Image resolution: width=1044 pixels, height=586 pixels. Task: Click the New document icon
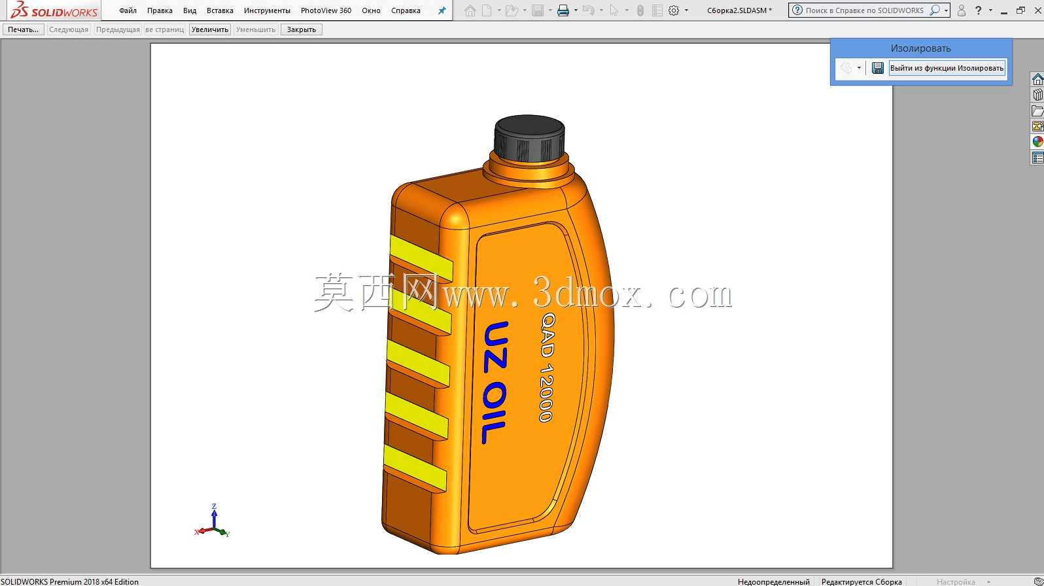coord(487,10)
